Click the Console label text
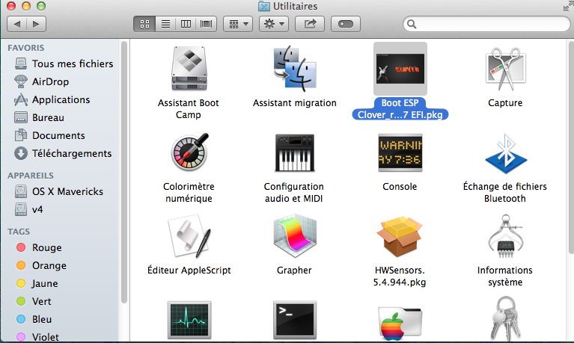The image size is (574, 343). pos(400,187)
